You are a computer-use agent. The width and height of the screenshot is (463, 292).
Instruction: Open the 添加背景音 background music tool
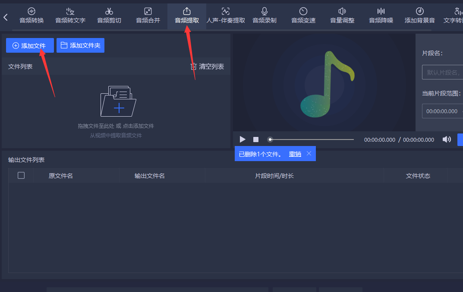click(x=420, y=16)
